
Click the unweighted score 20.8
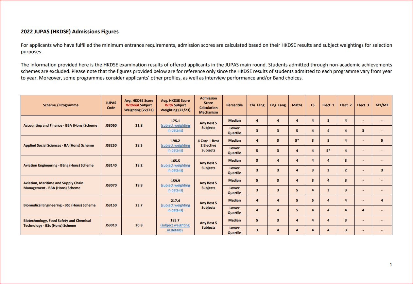point(139,225)
